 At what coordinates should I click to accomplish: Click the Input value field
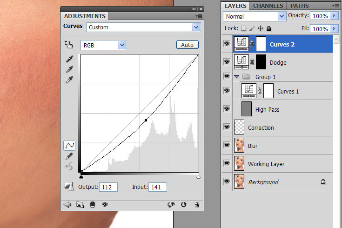(x=158, y=187)
